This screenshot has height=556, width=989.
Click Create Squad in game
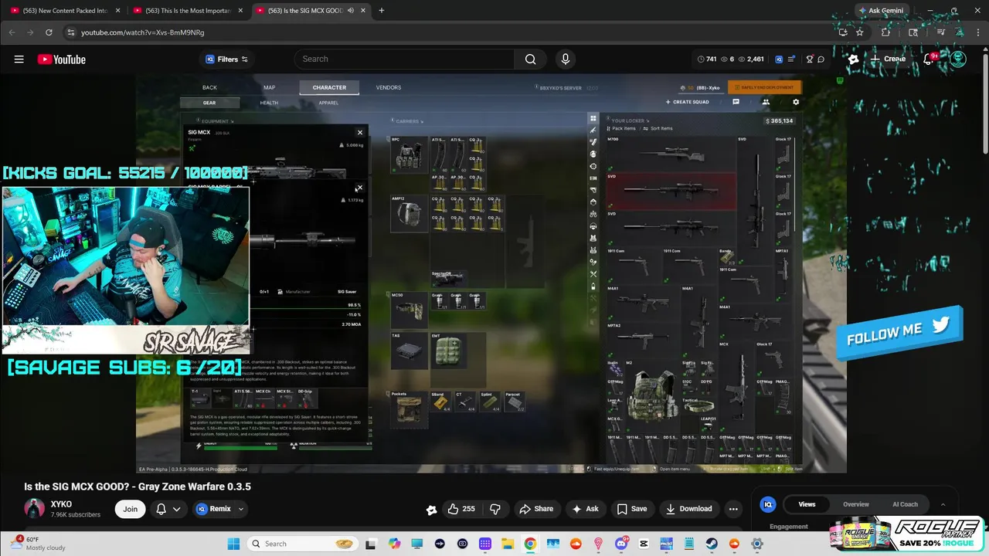pos(688,102)
